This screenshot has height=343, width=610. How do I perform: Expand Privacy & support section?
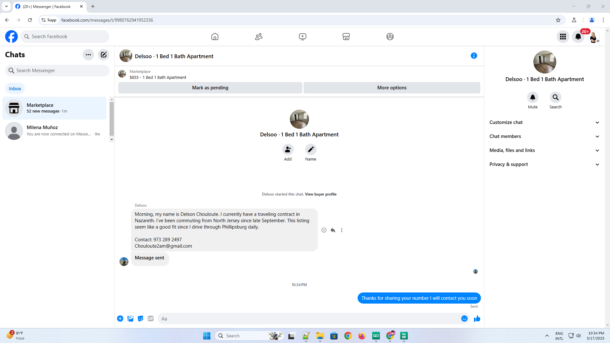pos(545,164)
